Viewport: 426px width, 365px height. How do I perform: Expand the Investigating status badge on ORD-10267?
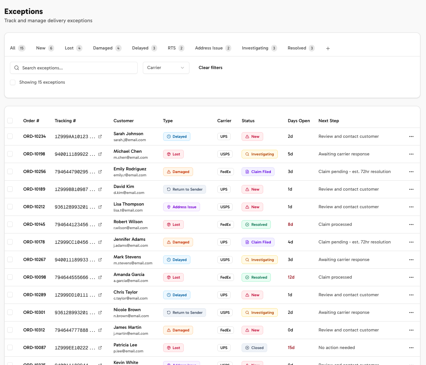pyautogui.click(x=260, y=260)
